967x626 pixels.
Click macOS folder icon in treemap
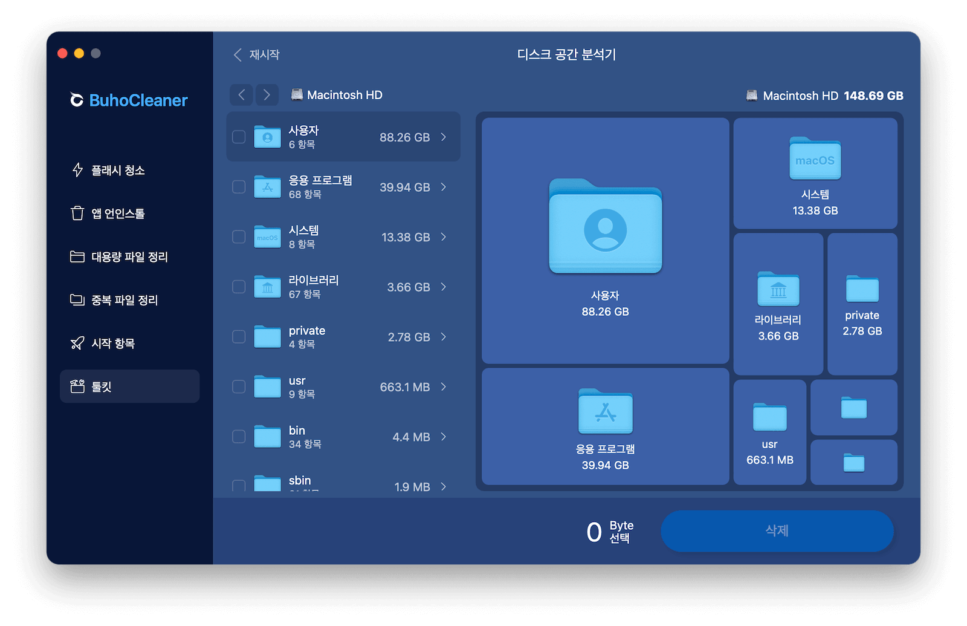tap(815, 158)
